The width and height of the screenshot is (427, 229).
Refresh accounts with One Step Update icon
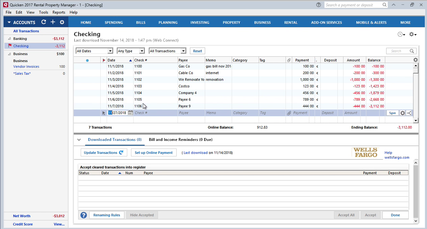pyautogui.click(x=44, y=22)
